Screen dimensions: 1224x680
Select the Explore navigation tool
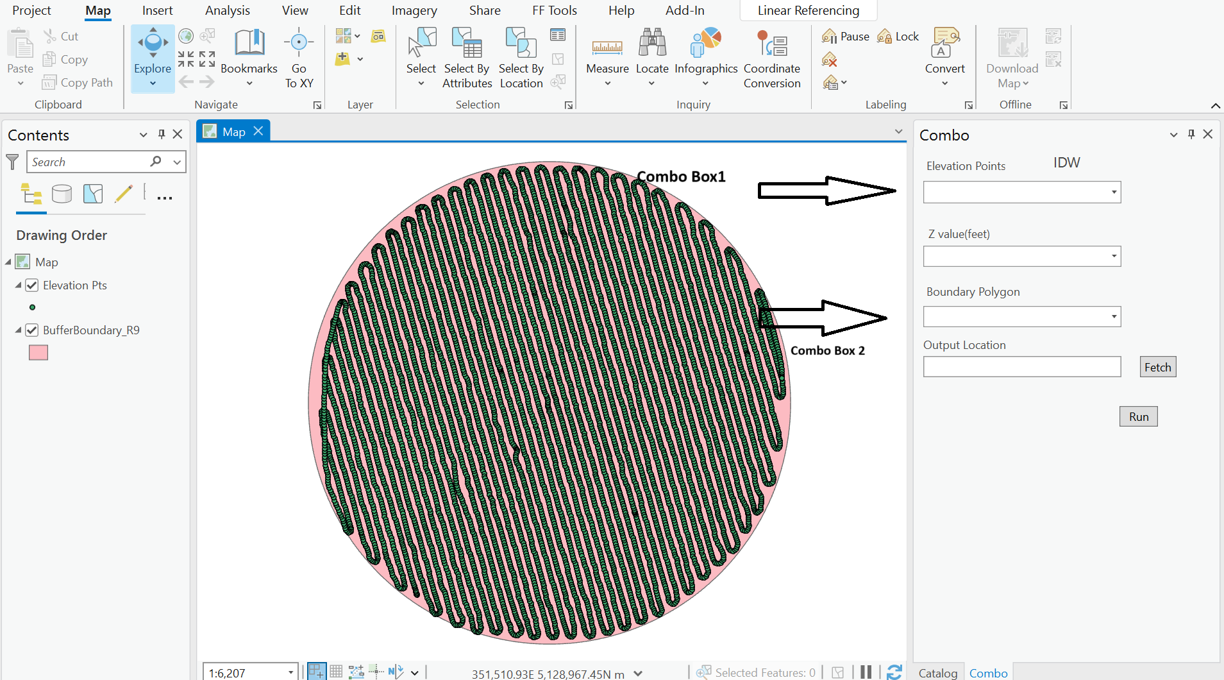[153, 58]
